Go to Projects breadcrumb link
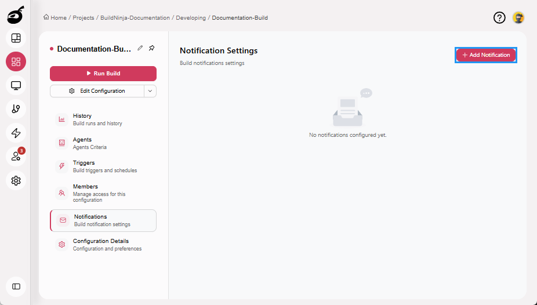This screenshot has width=537, height=305. tap(84, 18)
